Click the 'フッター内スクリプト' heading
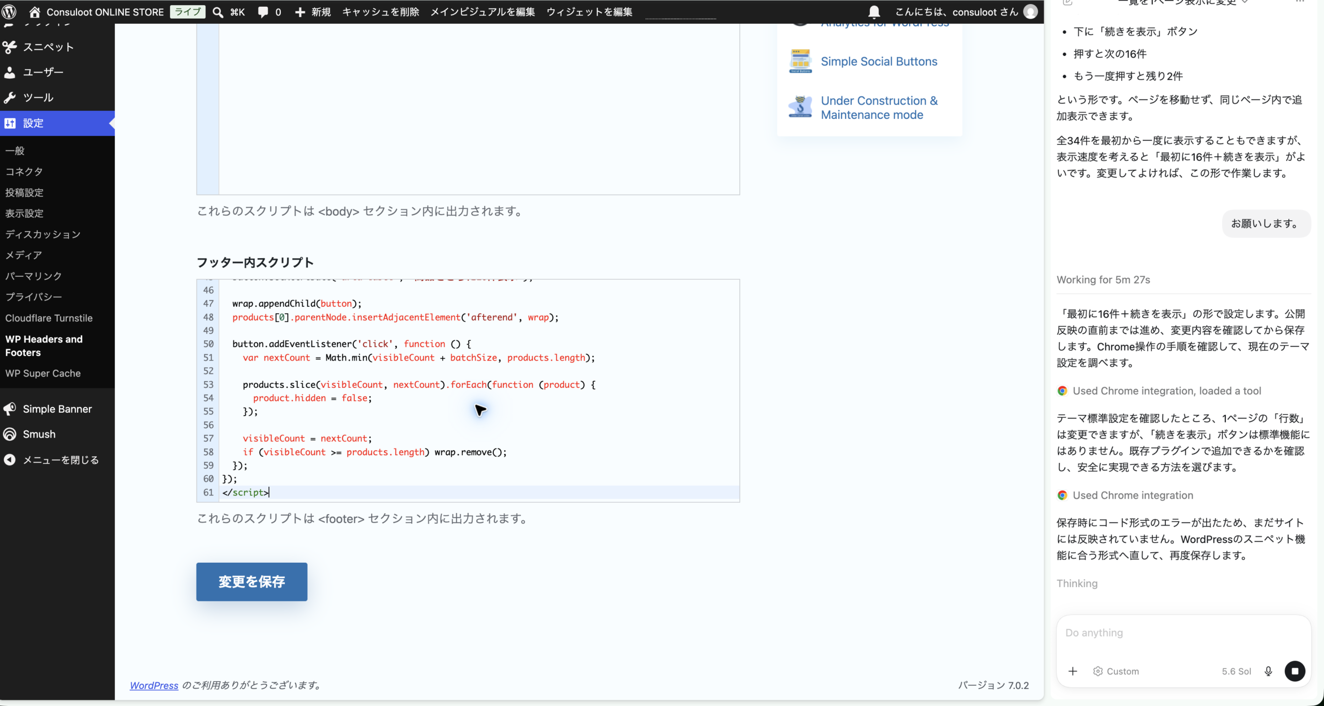1324x706 pixels. (255, 262)
